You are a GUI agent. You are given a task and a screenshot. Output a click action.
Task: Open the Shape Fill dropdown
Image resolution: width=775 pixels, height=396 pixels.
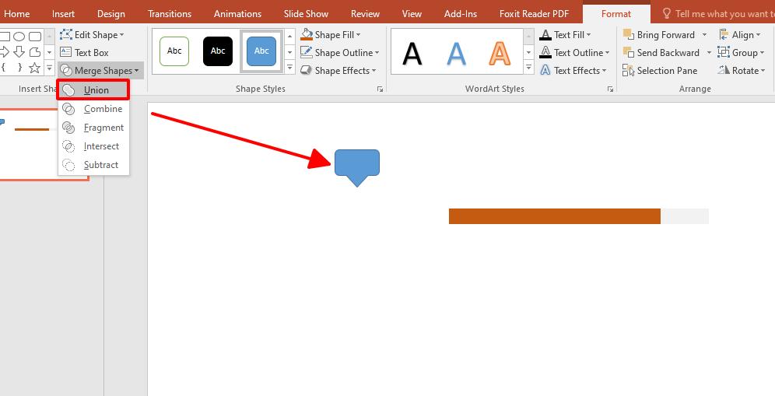[x=331, y=34]
